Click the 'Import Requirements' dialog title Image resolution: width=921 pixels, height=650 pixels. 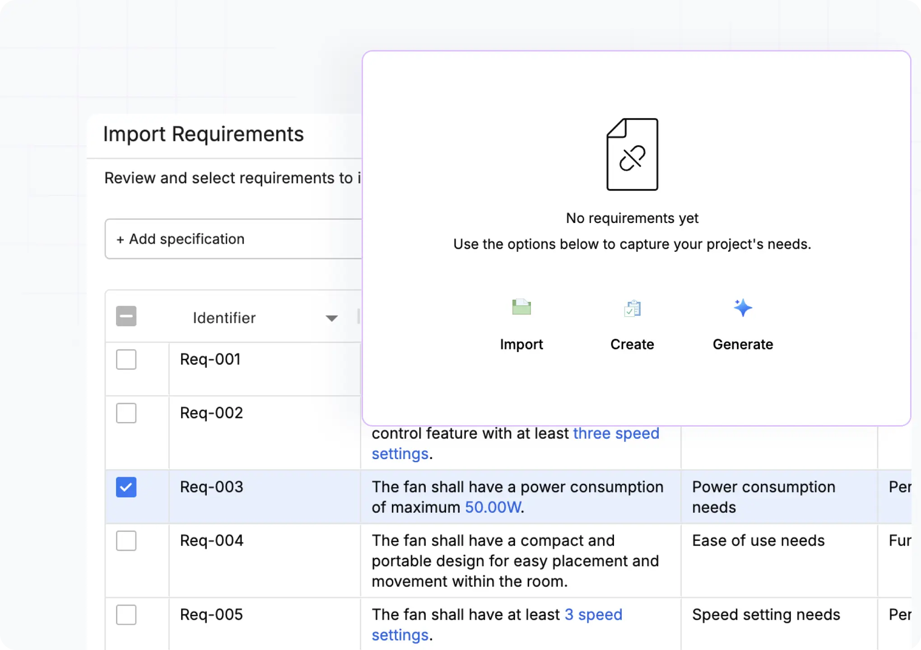(x=204, y=134)
